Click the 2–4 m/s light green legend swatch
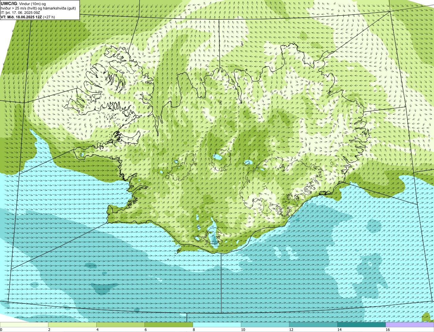 [72, 325]
